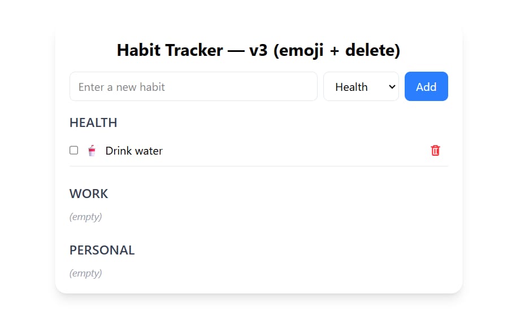
Task: Click the Drink water habit label
Action: (x=134, y=150)
